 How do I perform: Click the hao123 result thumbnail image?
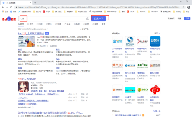tap(26, 41)
